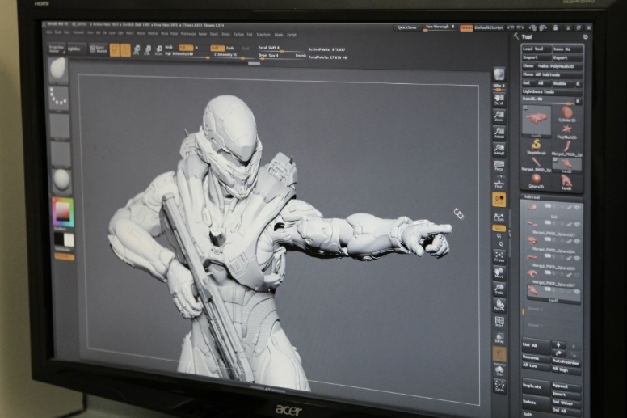Viewport: 627px width, 418px height.
Task: Select the Rotate view icon in right shelf
Action: [x=499, y=306]
